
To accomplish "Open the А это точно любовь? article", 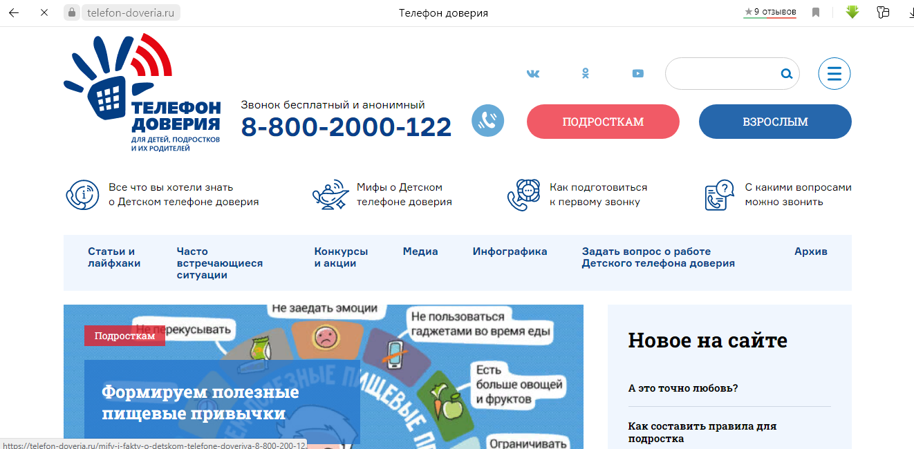I will pos(682,388).
